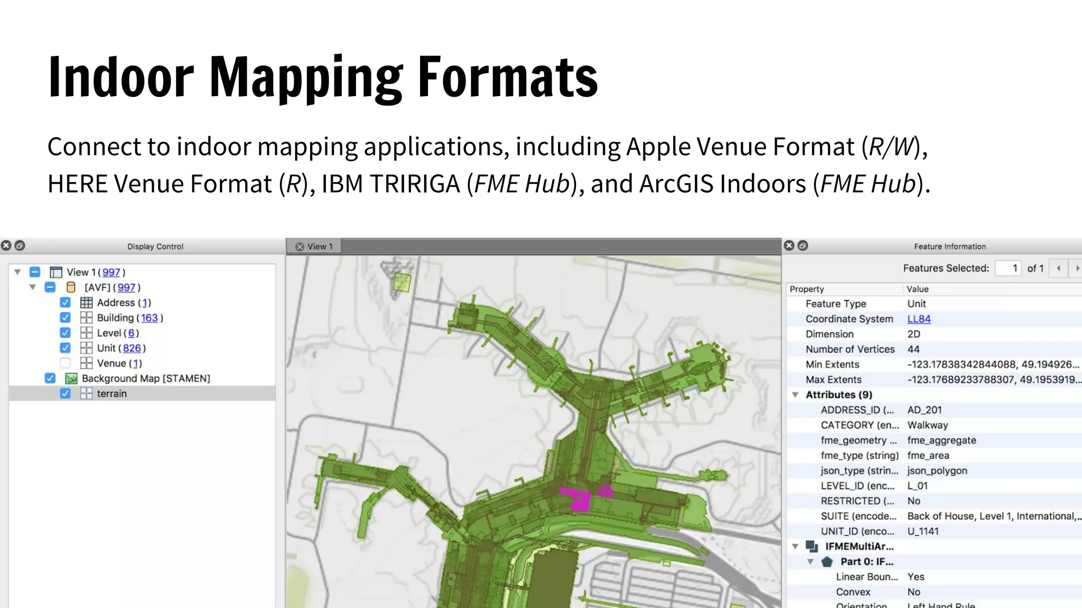Select the Linear Boundary value Yes

tap(916, 577)
